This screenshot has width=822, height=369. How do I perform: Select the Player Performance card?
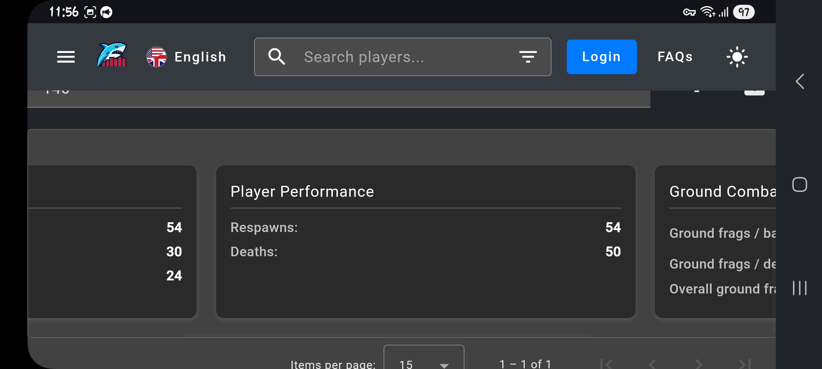[426, 242]
